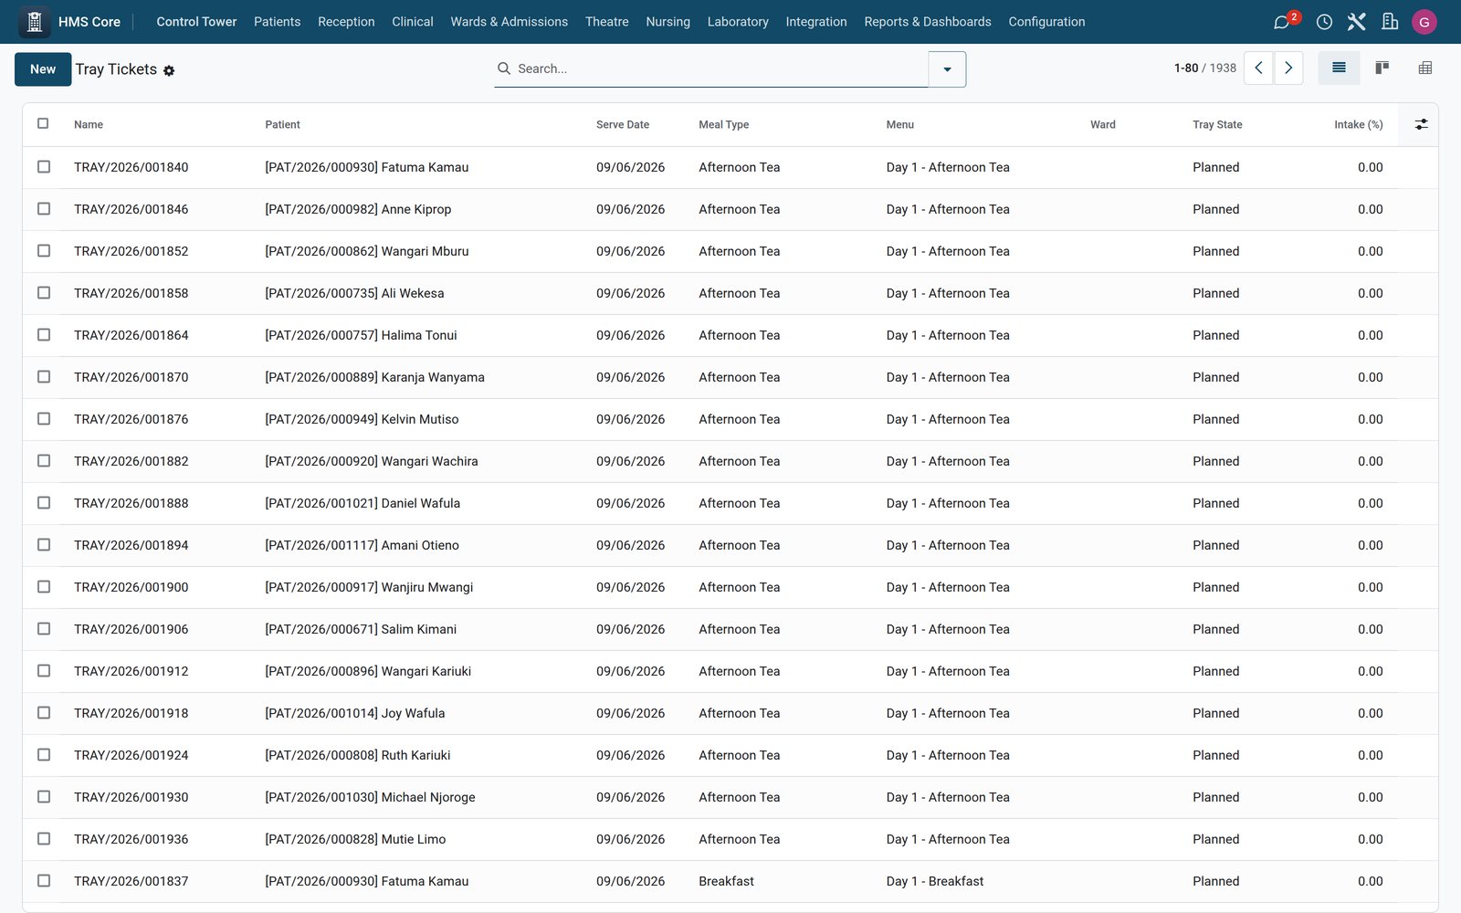Screen dimensions: 1461x913
Task: Open Tray Tickets gear actions menu
Action: point(169,70)
